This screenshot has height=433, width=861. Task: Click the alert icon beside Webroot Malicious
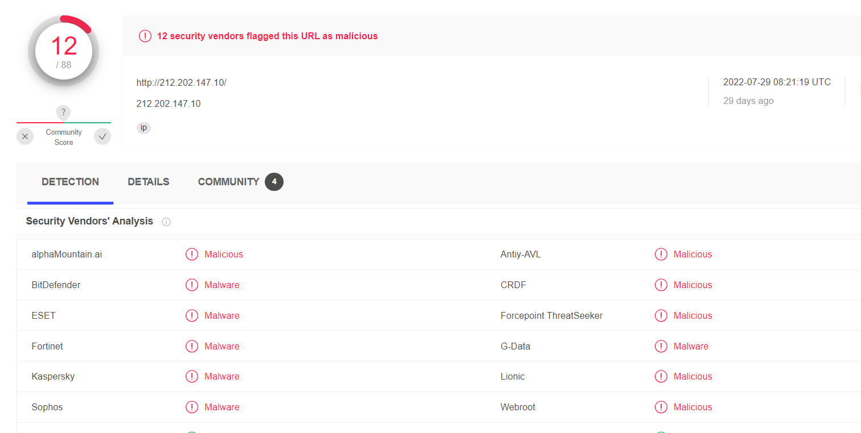(661, 407)
